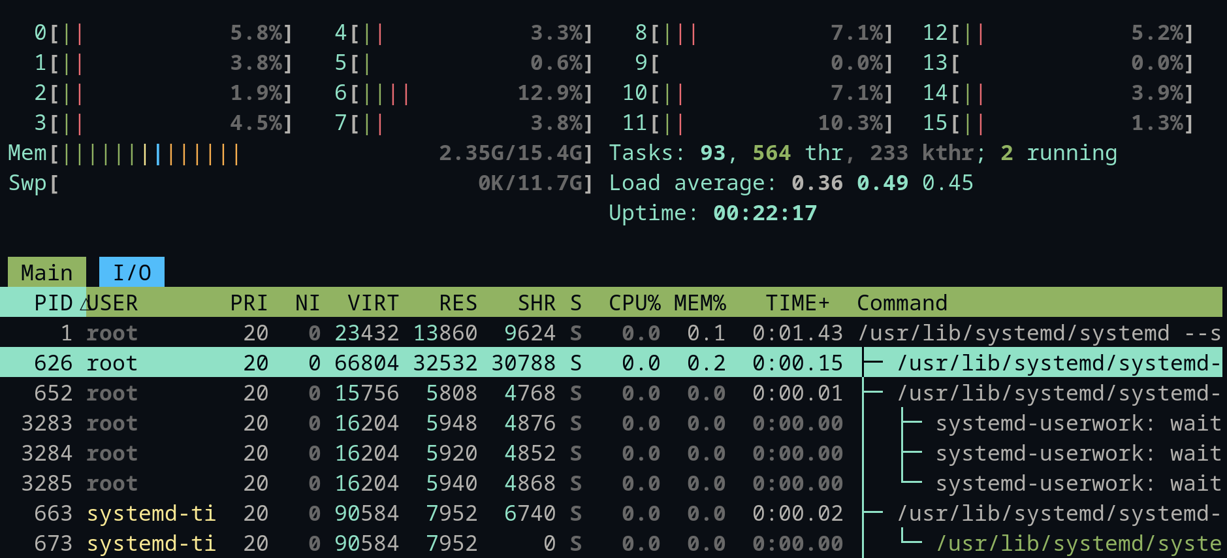
Task: Open the I/O tab
Action: tap(132, 272)
